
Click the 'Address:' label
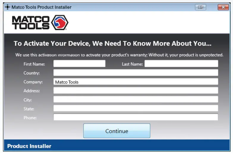pyautogui.click(x=32, y=91)
